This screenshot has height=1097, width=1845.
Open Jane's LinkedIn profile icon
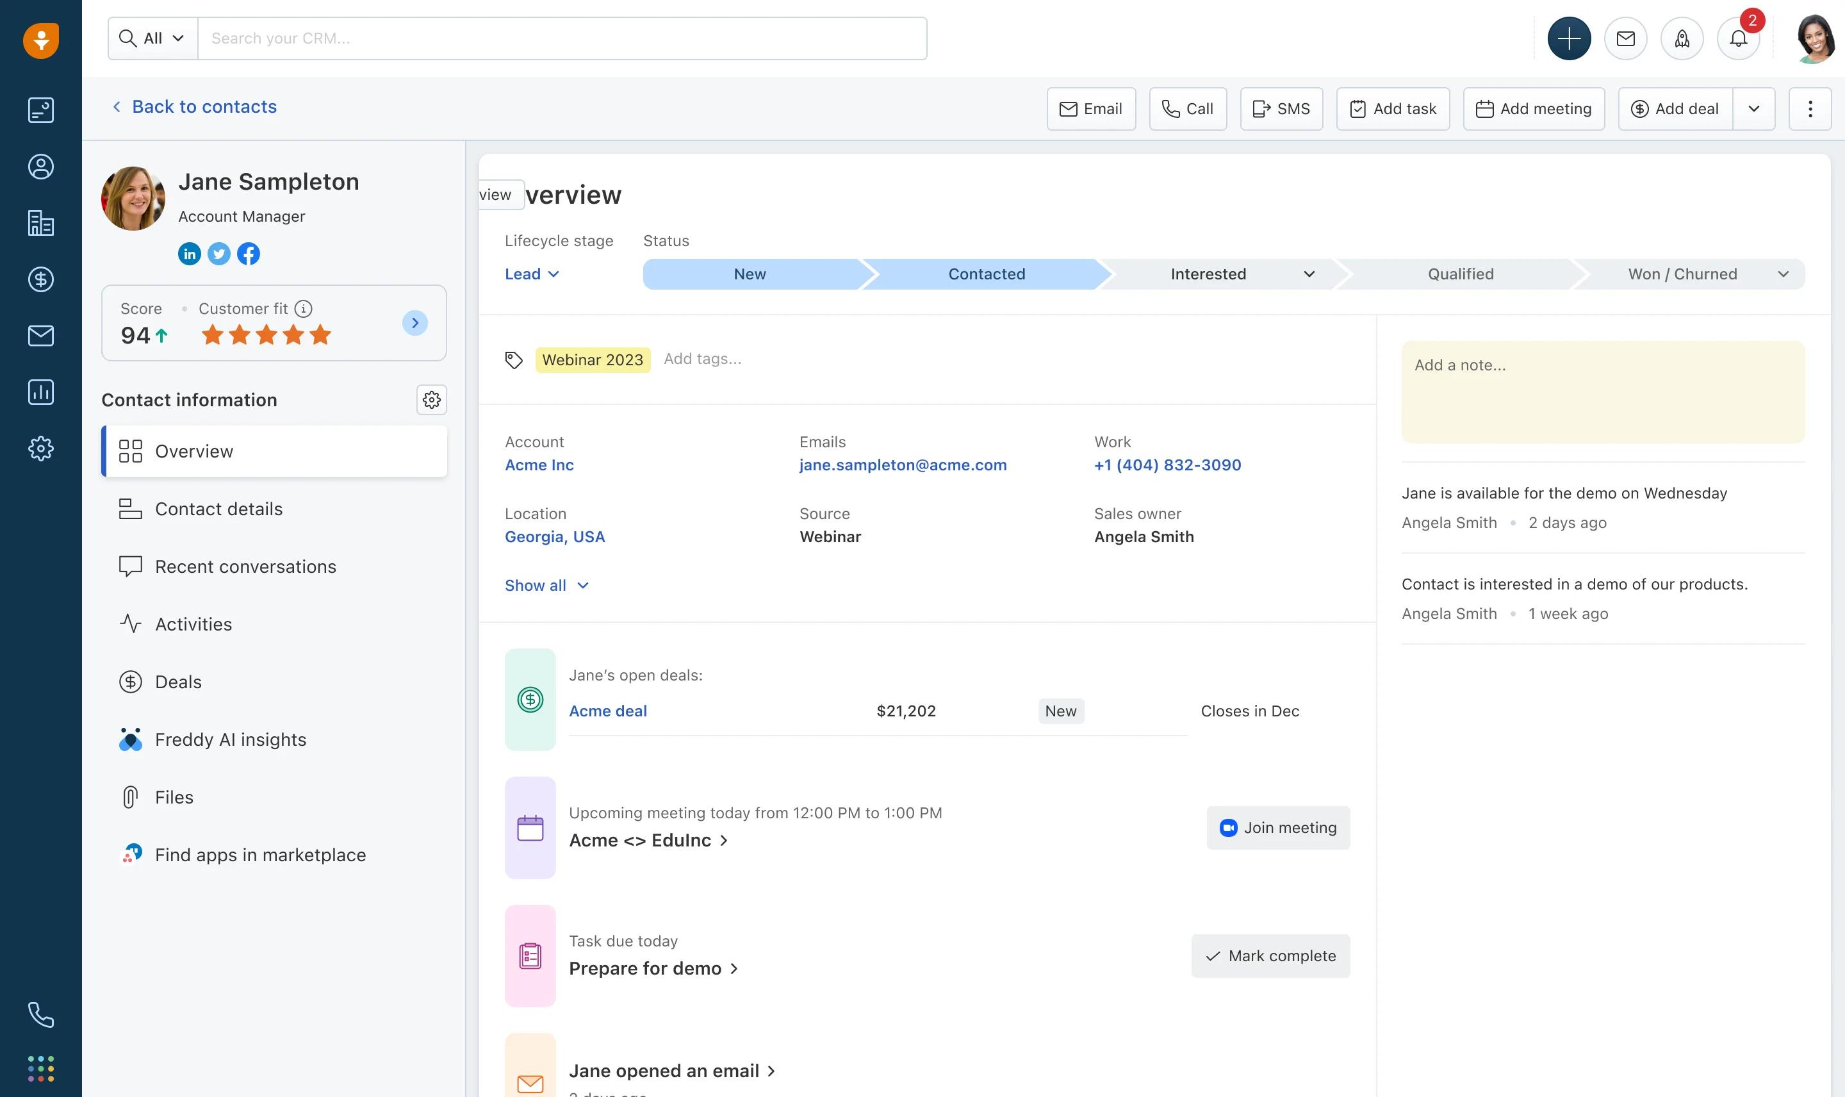tap(189, 254)
